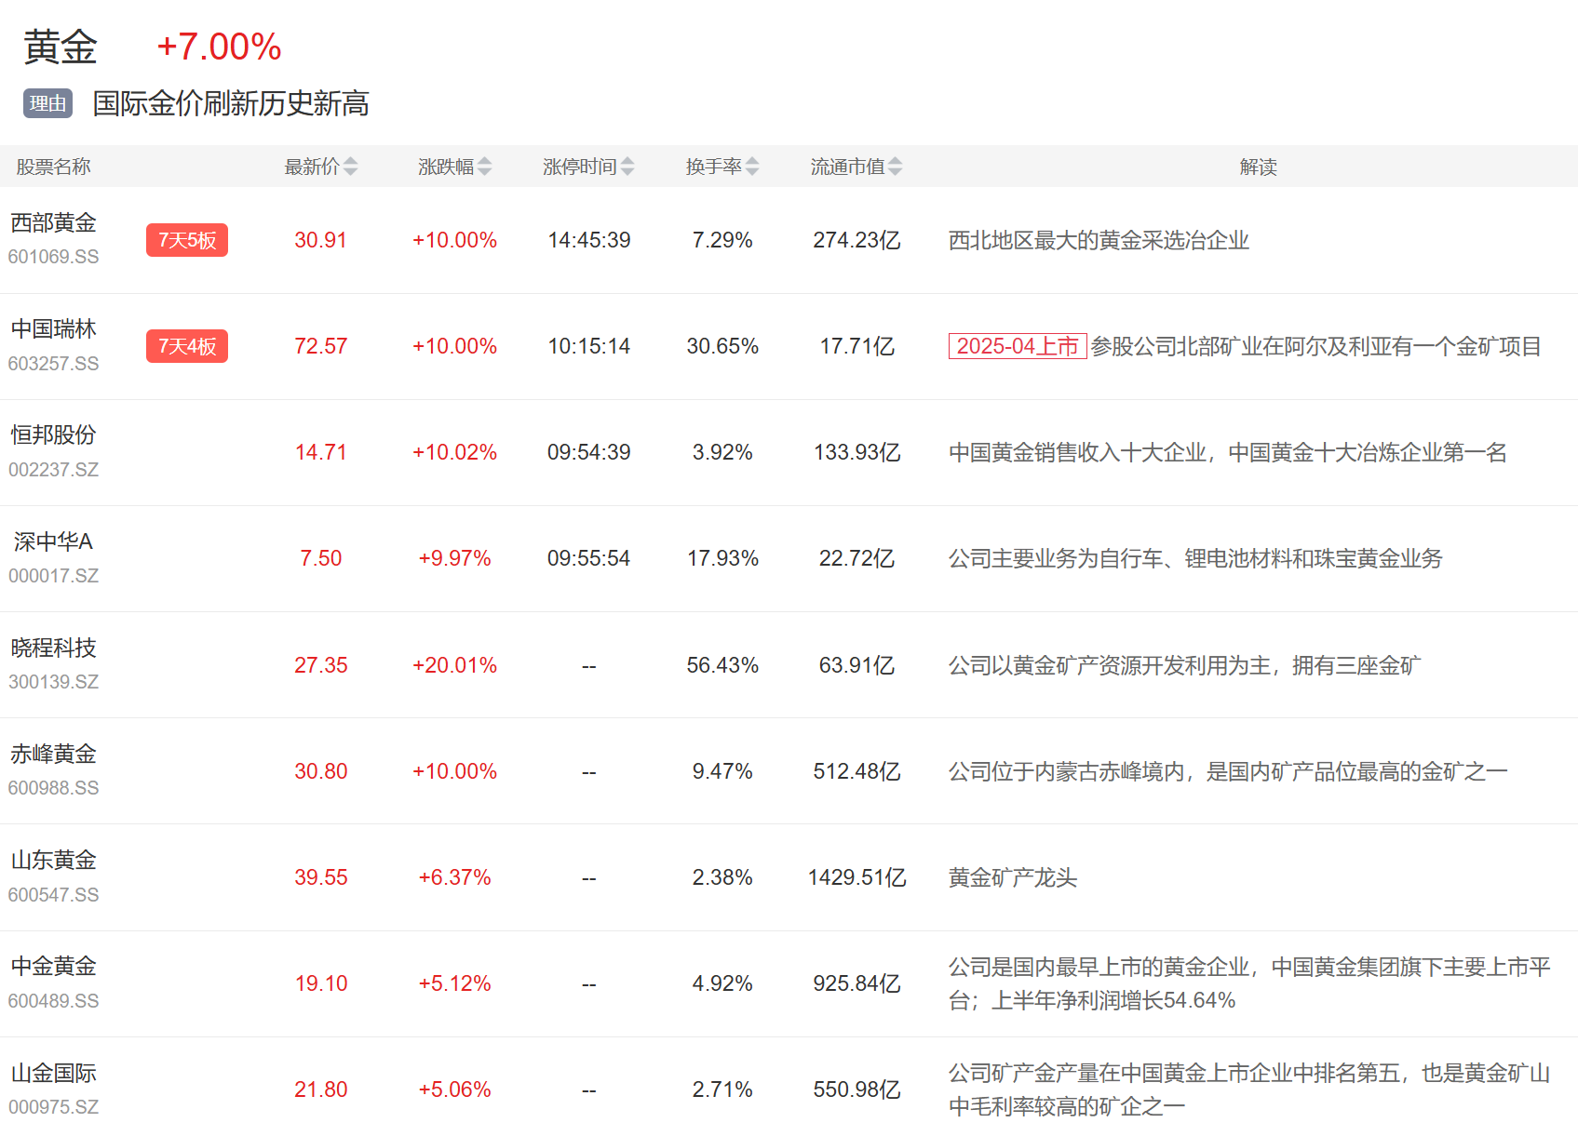Click the 黄金 sector title

(61, 47)
